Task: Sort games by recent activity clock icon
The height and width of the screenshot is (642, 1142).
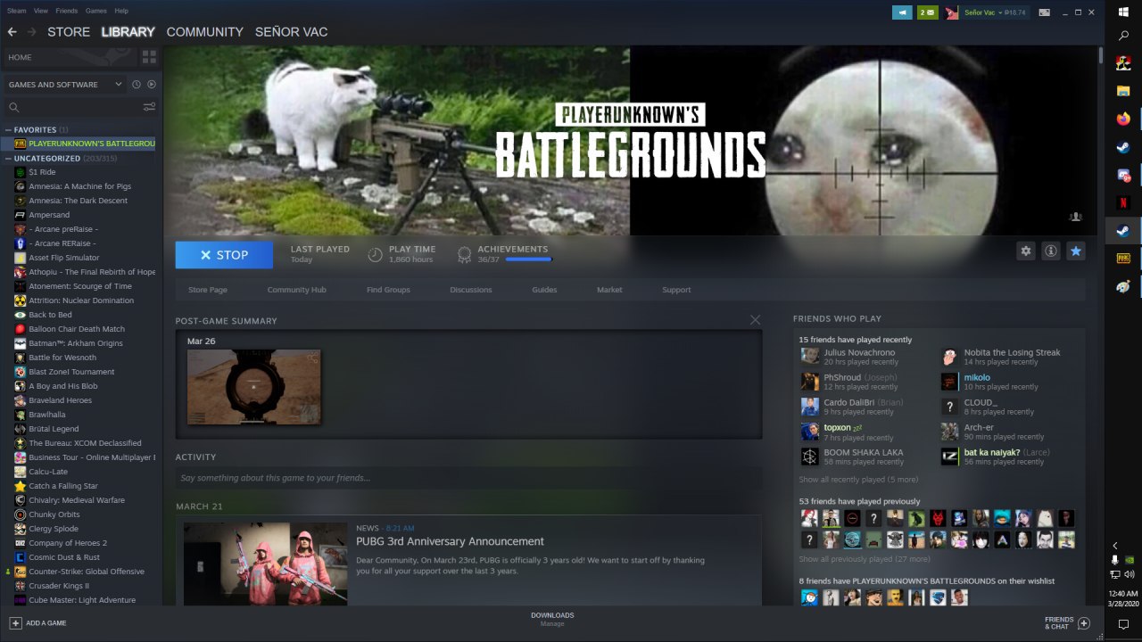Action: click(137, 85)
